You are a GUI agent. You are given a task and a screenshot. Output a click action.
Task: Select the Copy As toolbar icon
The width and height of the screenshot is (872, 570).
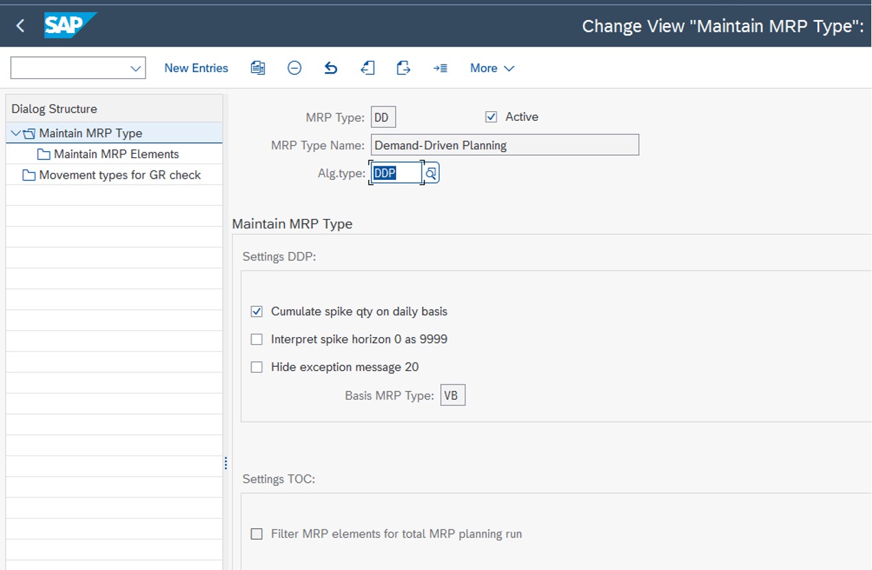point(257,67)
